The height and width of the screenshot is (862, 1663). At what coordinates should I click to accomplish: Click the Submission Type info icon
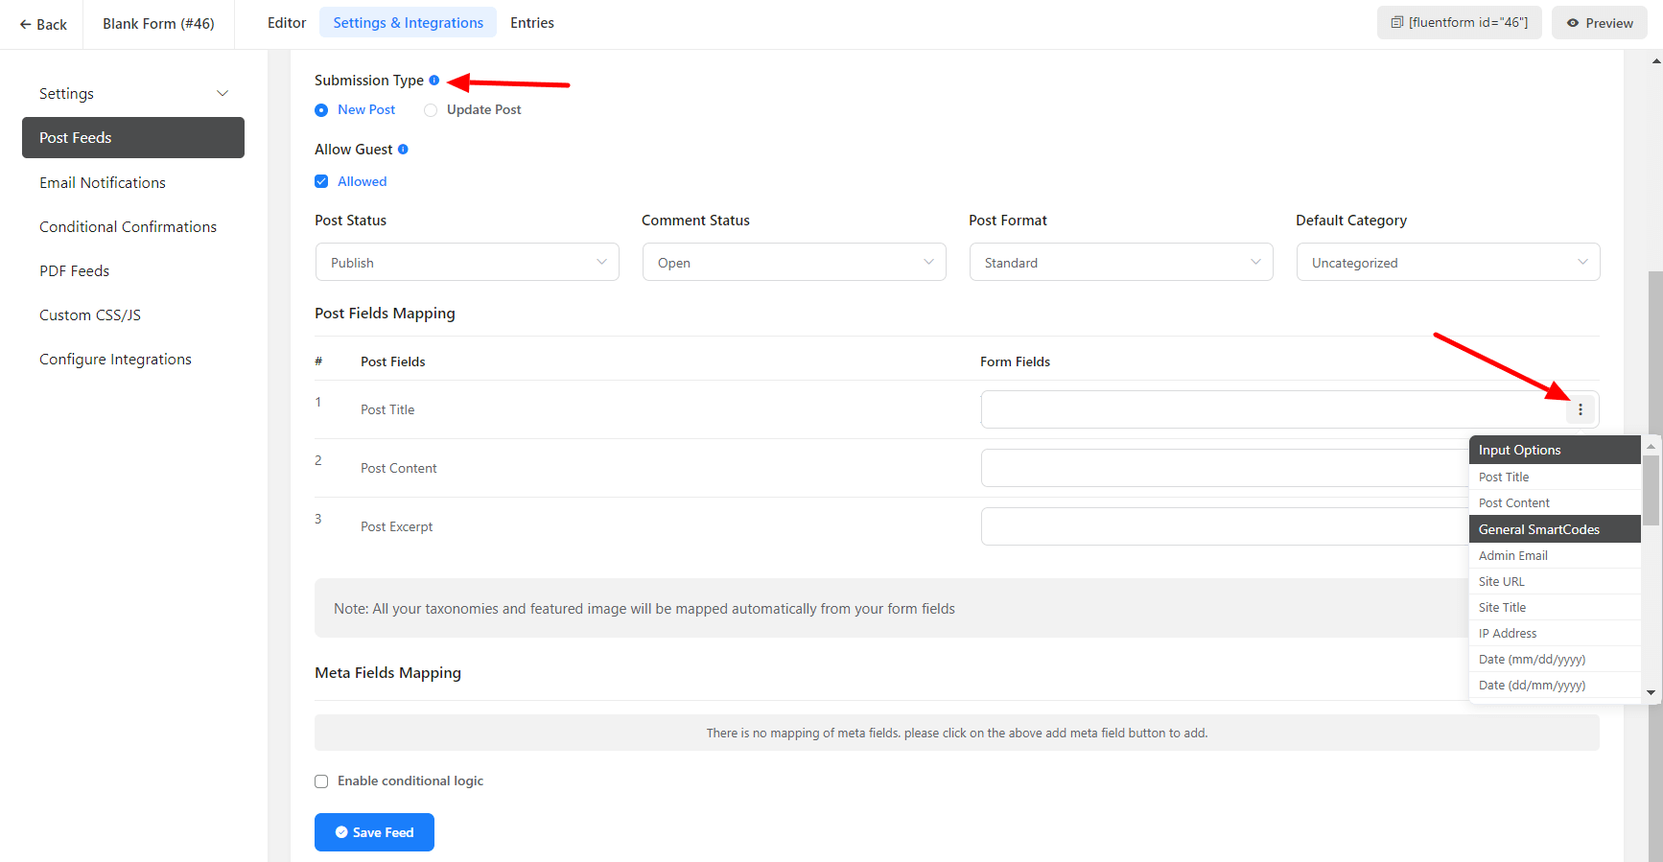pyautogui.click(x=433, y=81)
